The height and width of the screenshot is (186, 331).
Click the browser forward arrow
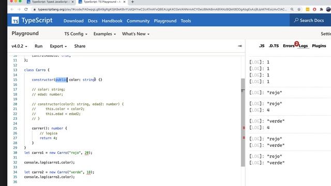point(19,9)
